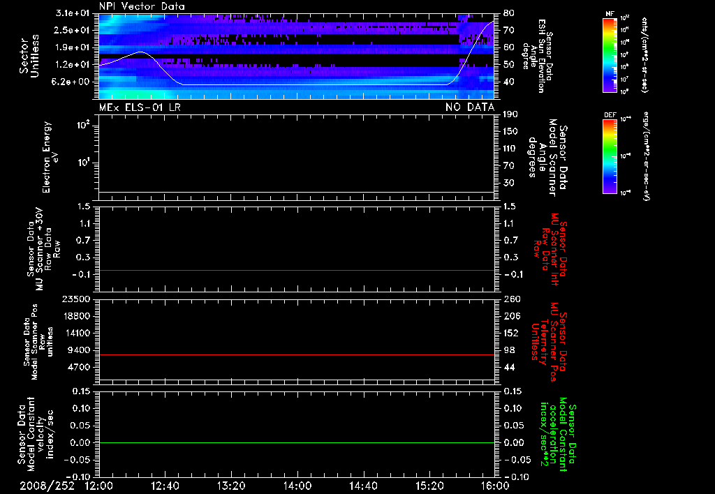Image resolution: width=715 pixels, height=494 pixels.
Task: Click the 12:40 time axis label
Action: point(165,486)
